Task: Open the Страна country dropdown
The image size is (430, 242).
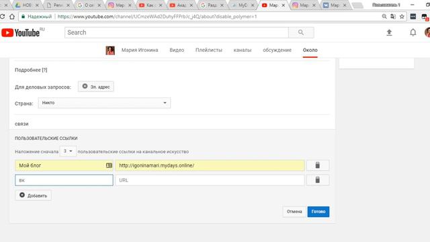Action: pos(104,103)
